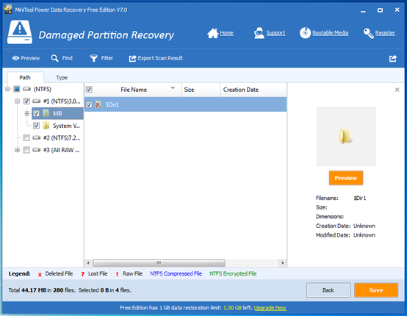Click the horizontal scrollbar thumb

159,263
